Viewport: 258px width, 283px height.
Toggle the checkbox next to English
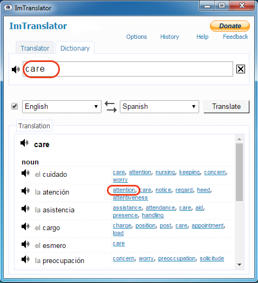(15, 106)
